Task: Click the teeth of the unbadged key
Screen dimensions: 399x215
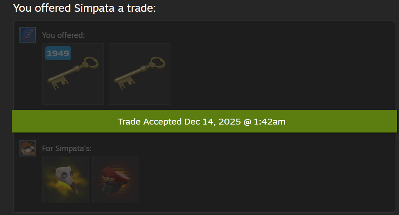Action: click(x=127, y=84)
